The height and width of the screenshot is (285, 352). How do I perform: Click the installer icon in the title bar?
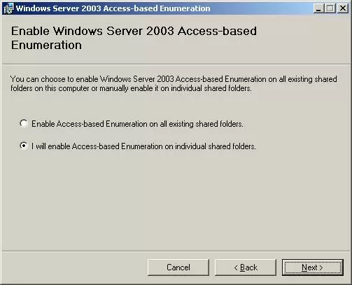click(x=8, y=8)
